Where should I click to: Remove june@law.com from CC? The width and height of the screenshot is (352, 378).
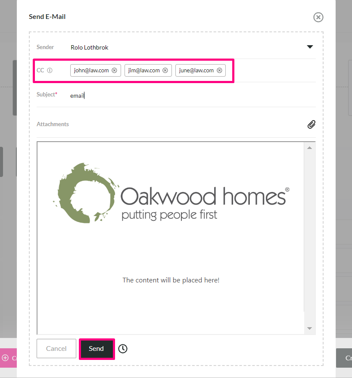tap(219, 71)
